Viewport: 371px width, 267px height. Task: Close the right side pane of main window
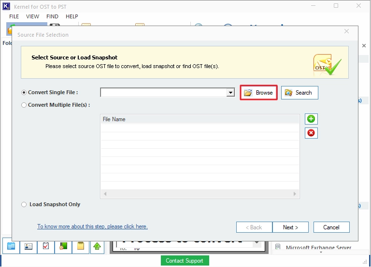364,46
